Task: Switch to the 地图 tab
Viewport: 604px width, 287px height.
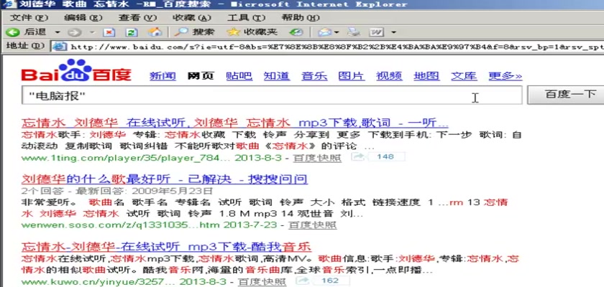Action: [426, 76]
